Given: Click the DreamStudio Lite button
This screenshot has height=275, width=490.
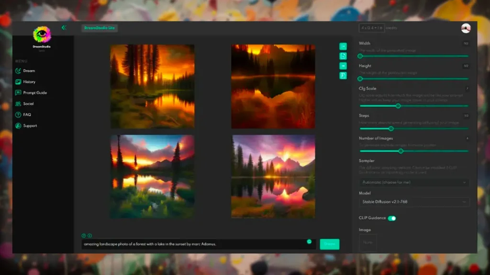Looking at the screenshot, I should 100,28.
